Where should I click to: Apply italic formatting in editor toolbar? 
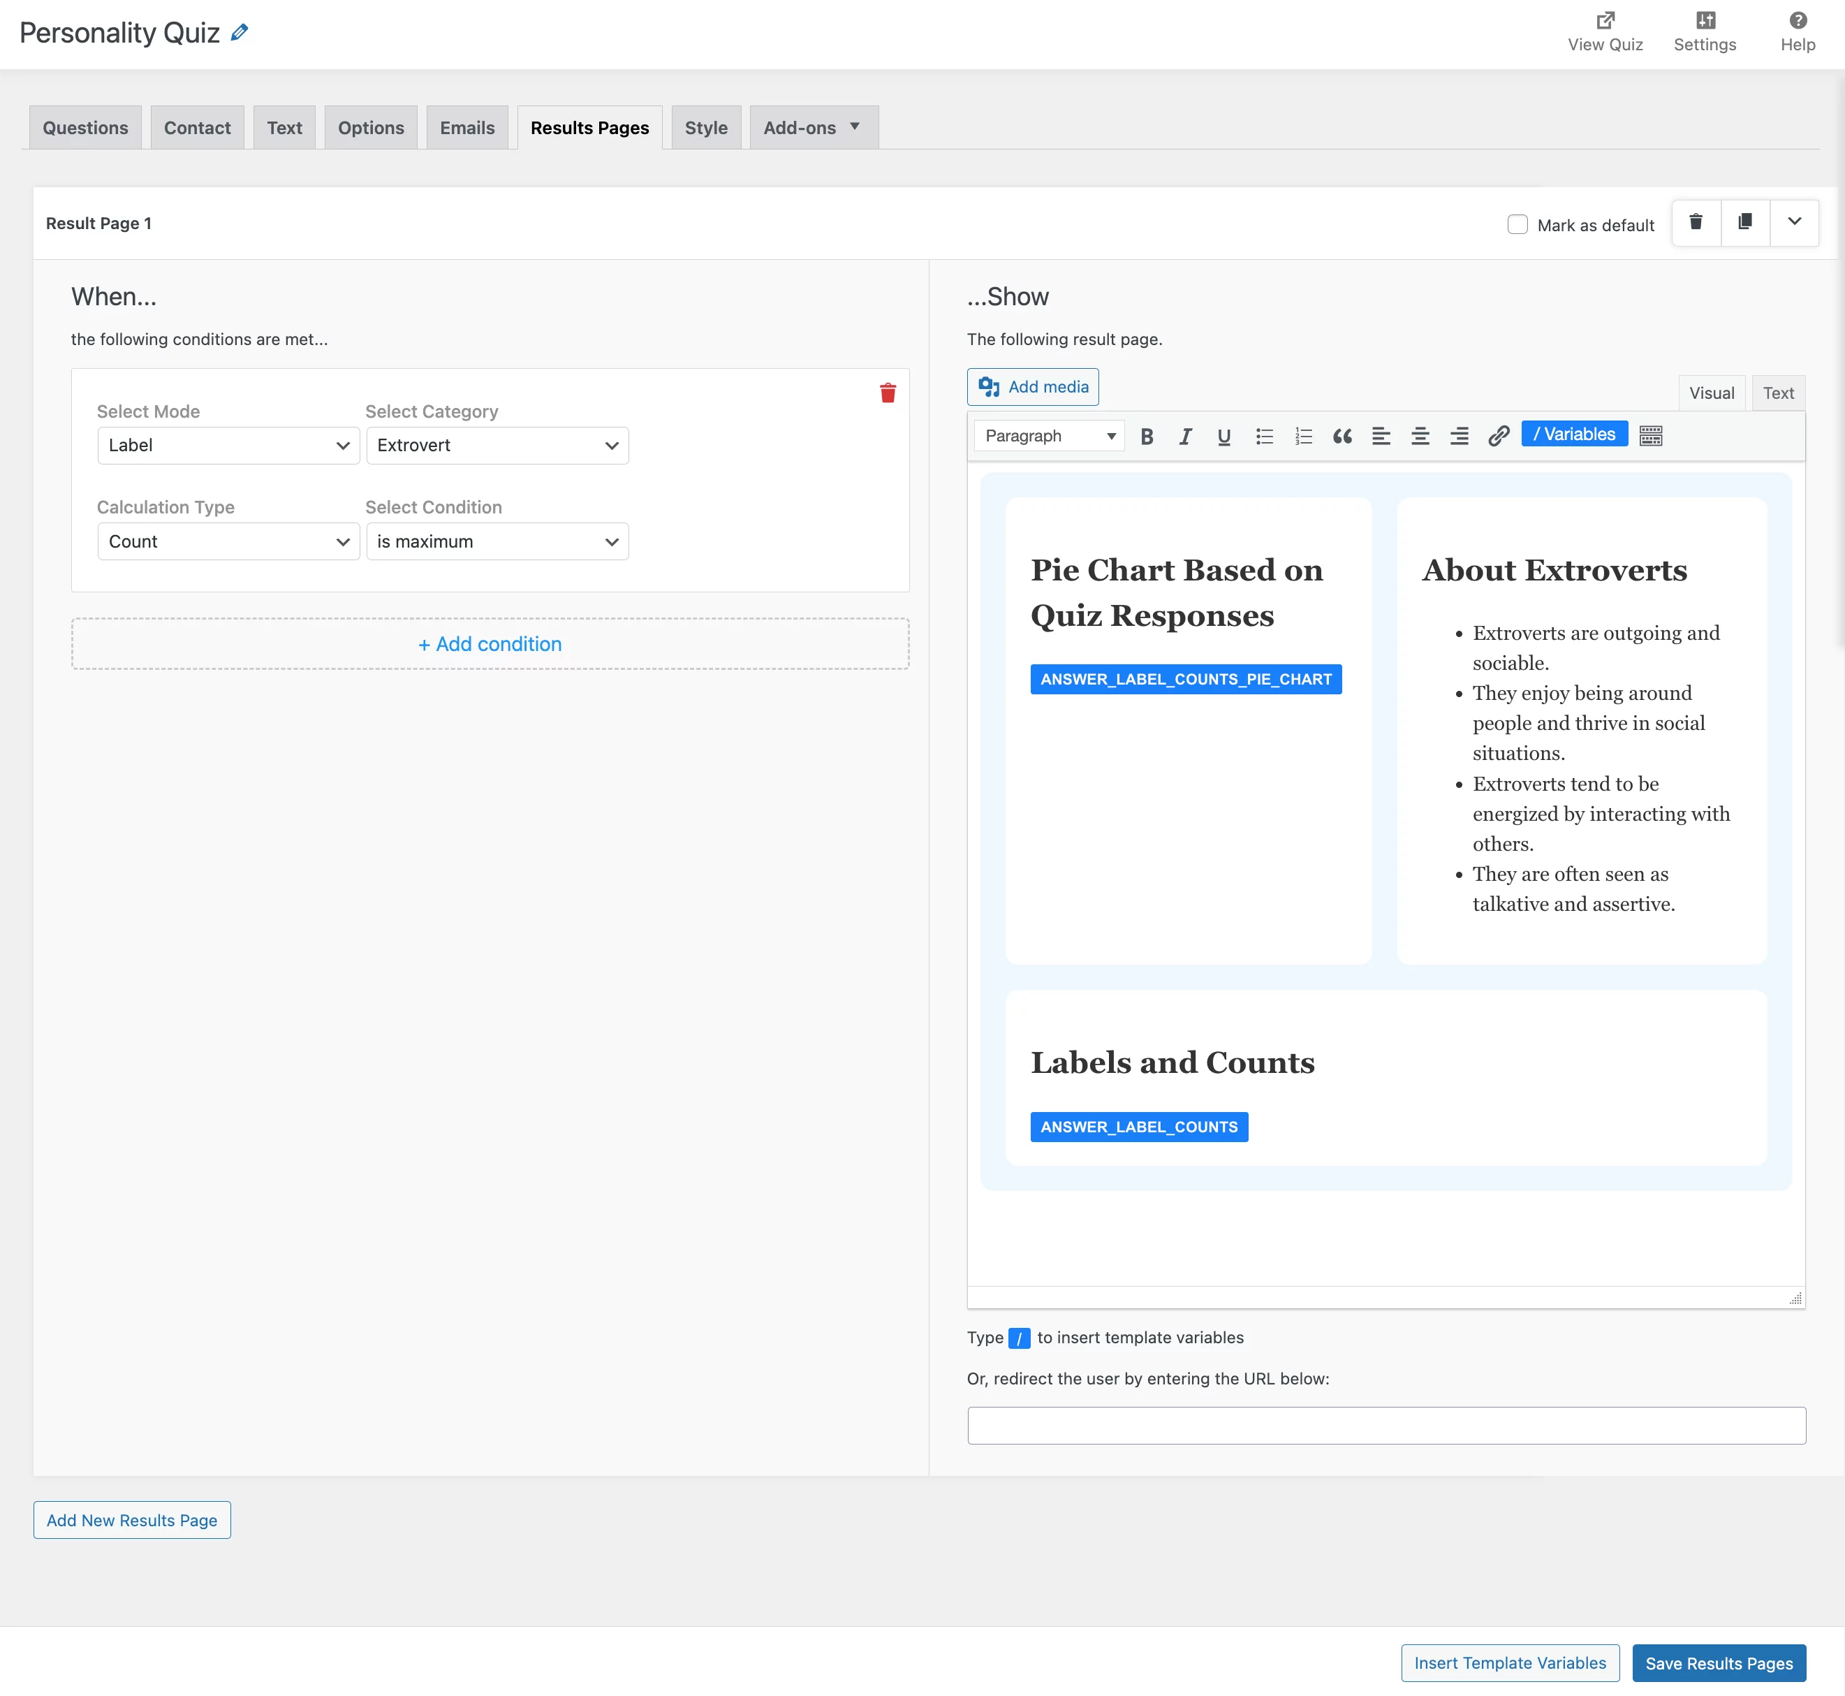coord(1185,436)
